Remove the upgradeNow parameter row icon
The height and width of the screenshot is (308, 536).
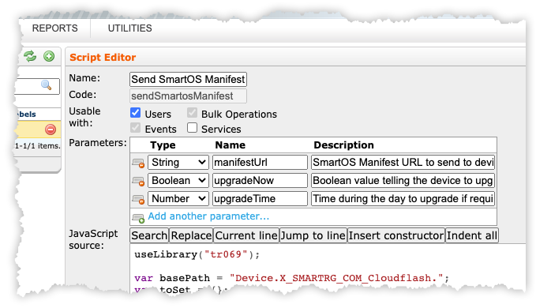coord(138,181)
